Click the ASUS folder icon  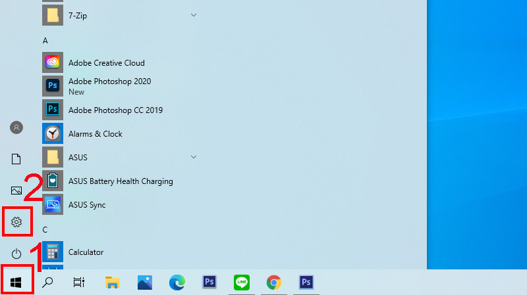coord(53,157)
